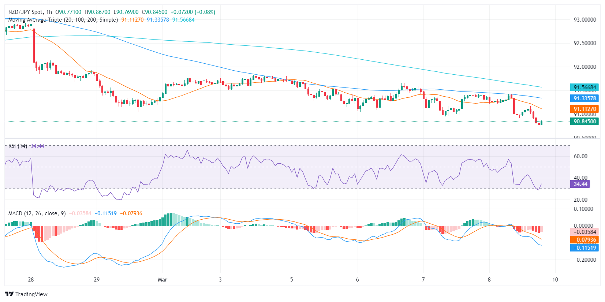Select the 60.00 RSI scale label

pos(580,156)
